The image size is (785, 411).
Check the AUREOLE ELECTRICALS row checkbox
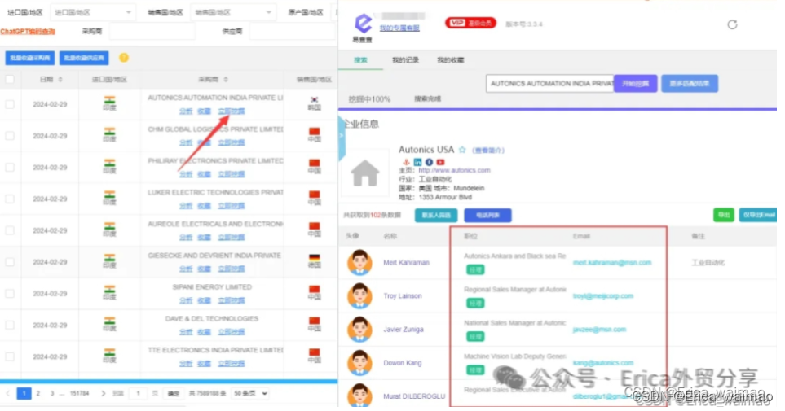[x=10, y=230]
